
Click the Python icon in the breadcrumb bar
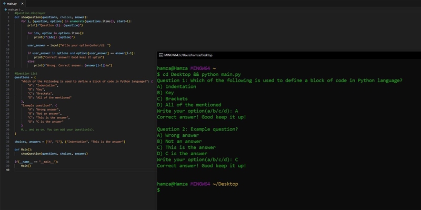pos(6,9)
